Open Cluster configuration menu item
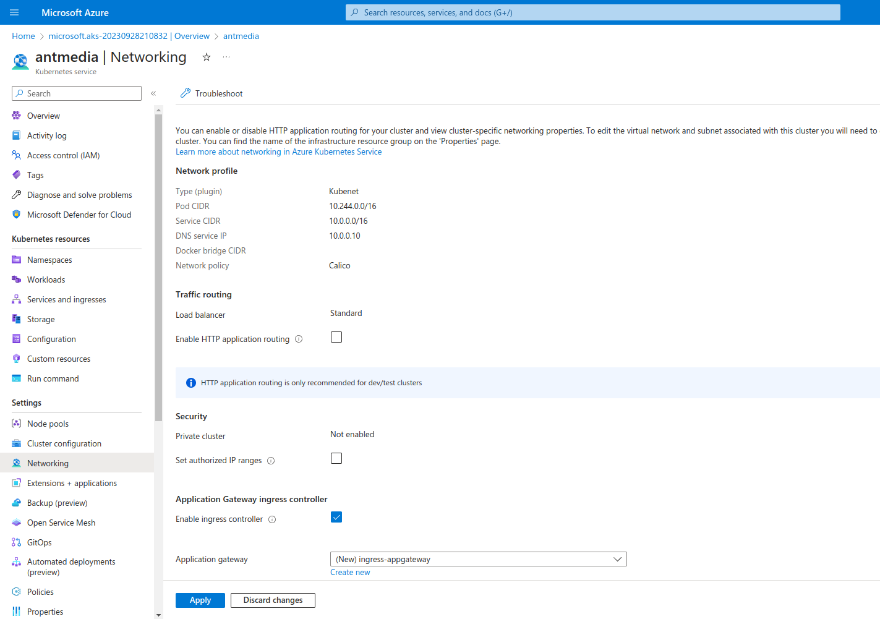880x619 pixels. (77, 443)
